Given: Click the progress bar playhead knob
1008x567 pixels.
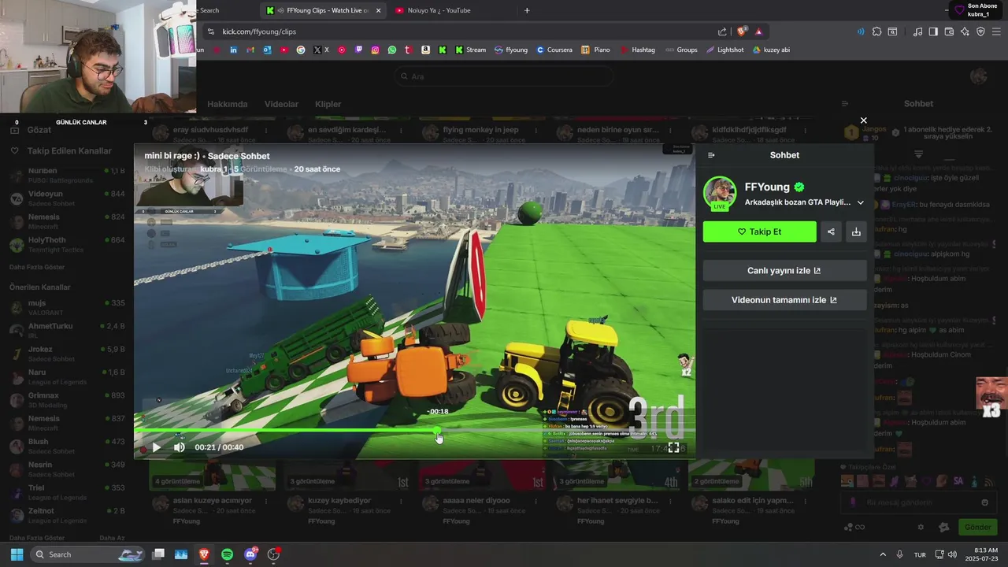Looking at the screenshot, I should tap(438, 431).
